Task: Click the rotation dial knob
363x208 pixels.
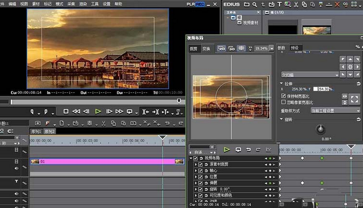Action: (x=320, y=129)
